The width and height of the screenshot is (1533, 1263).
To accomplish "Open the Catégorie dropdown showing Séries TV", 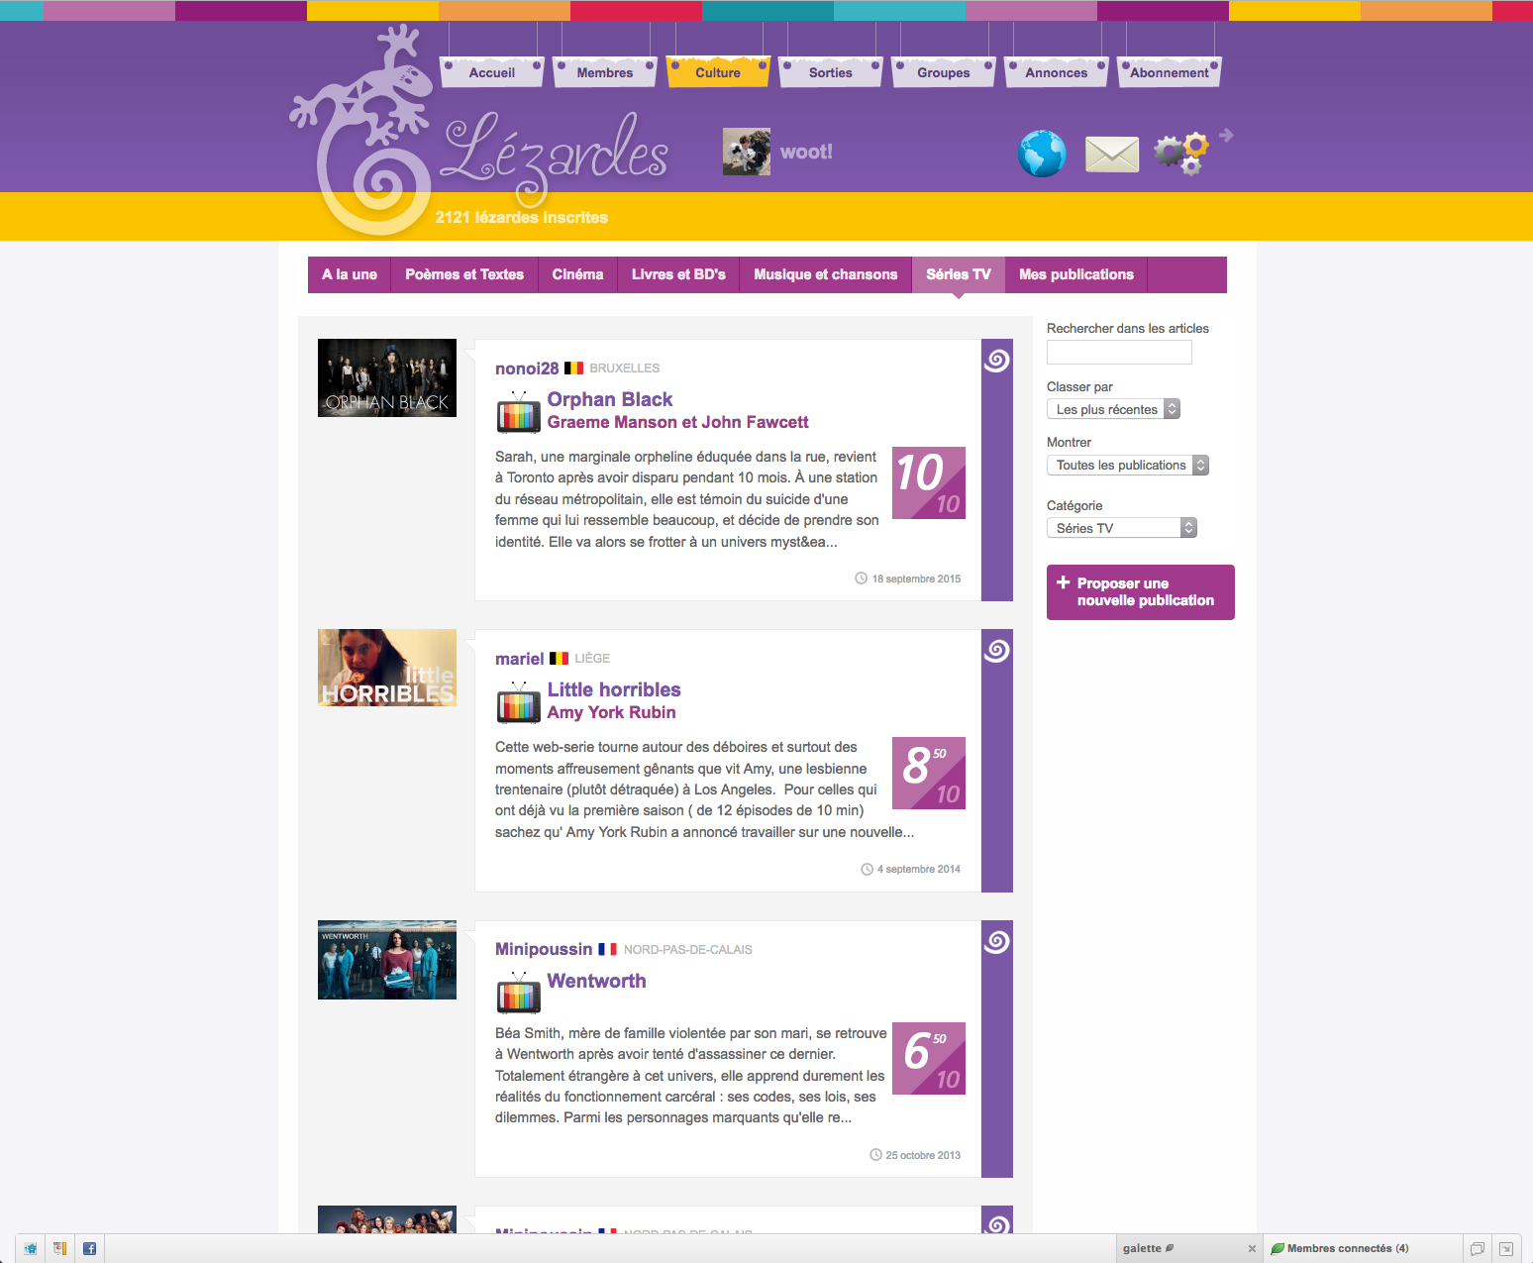I will [1122, 528].
